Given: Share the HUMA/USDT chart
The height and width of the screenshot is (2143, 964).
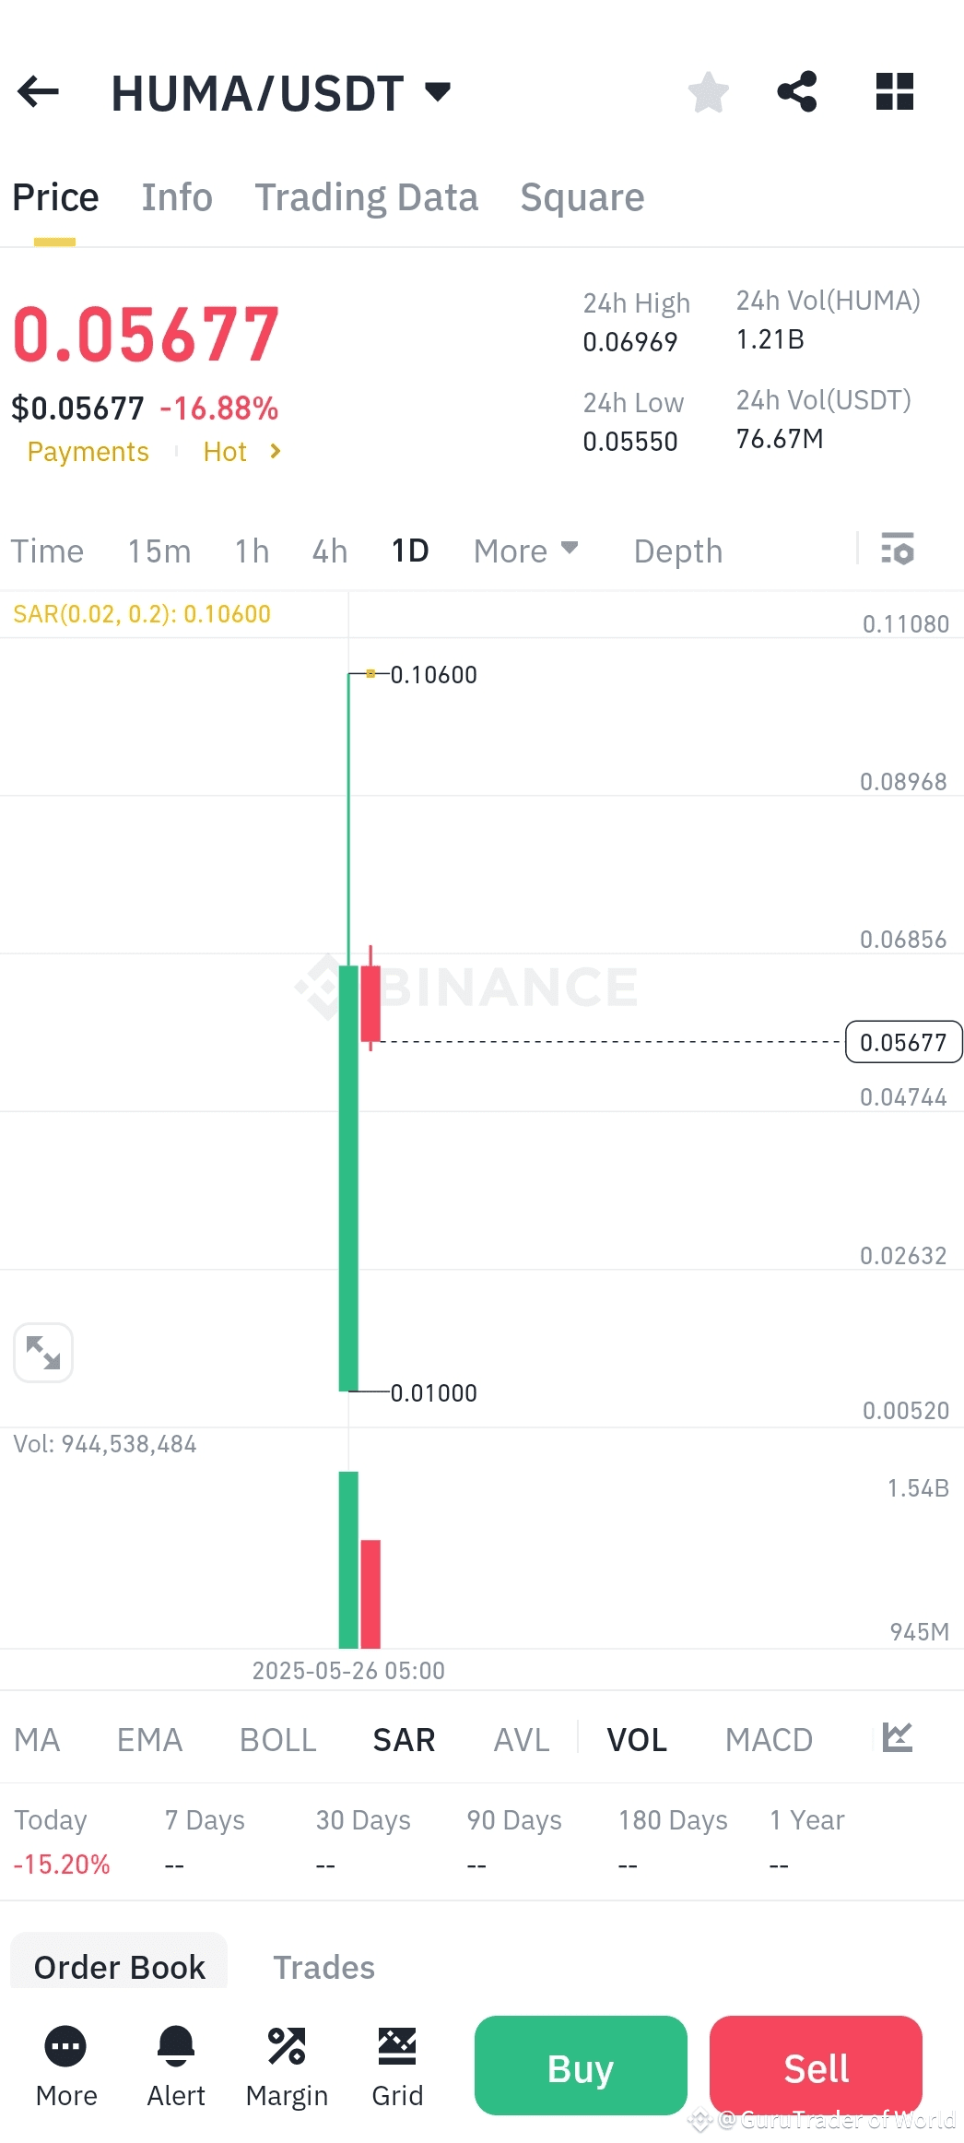Looking at the screenshot, I should [x=797, y=92].
